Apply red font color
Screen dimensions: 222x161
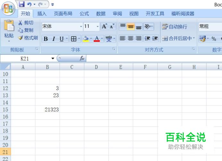[97, 39]
